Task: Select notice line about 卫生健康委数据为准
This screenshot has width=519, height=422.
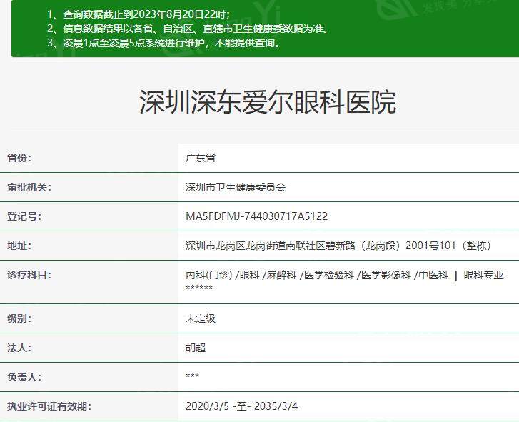Action: [x=188, y=29]
